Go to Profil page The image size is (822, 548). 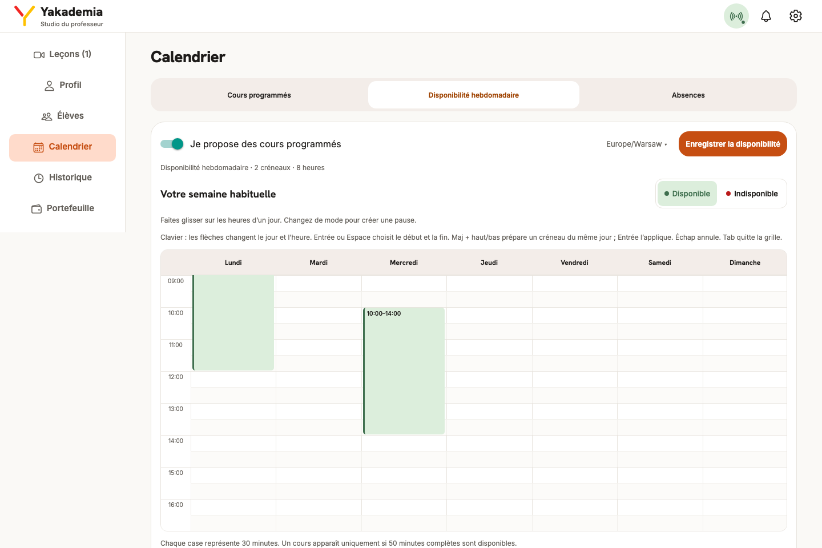(x=63, y=85)
